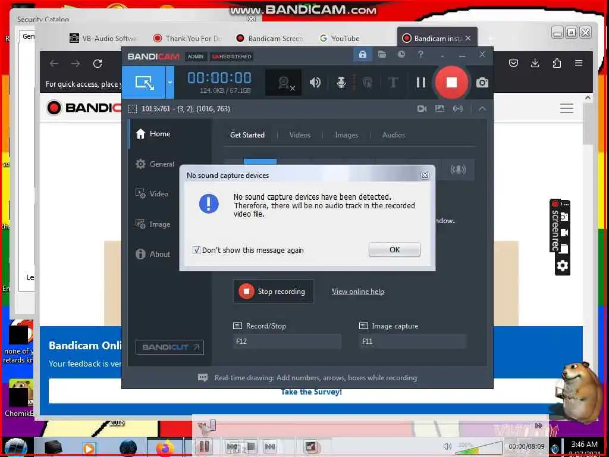Open the View online help link
Viewport: 609px width, 457px height.
357,292
